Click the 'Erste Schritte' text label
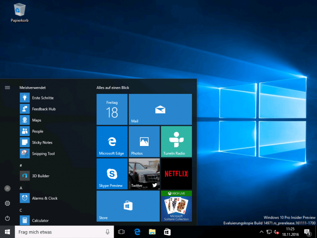This screenshot has height=238, width=317. 43,98
